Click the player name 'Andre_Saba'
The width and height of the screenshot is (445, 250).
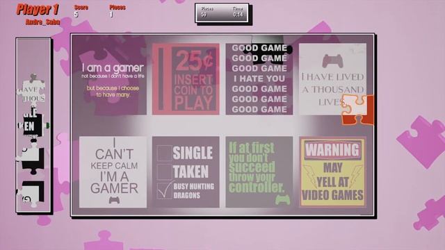42,22
